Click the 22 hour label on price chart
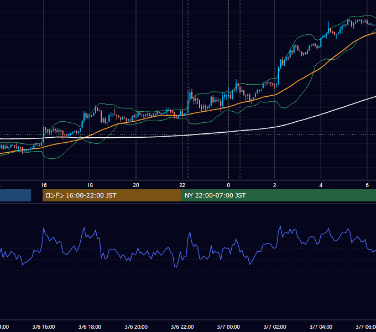This screenshot has width=376, height=332. tap(182, 185)
